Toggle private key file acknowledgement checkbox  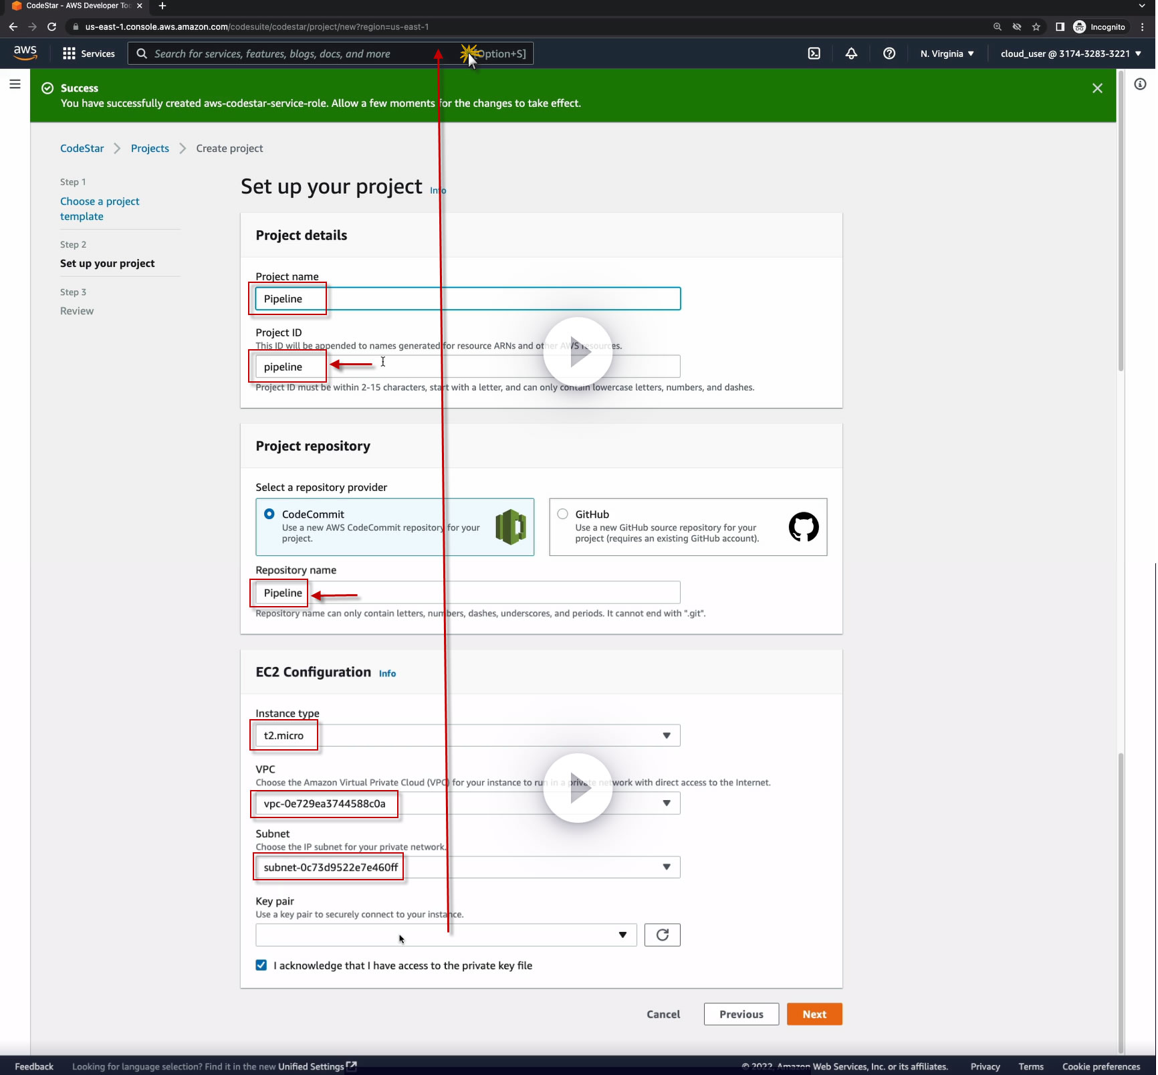pyautogui.click(x=261, y=965)
